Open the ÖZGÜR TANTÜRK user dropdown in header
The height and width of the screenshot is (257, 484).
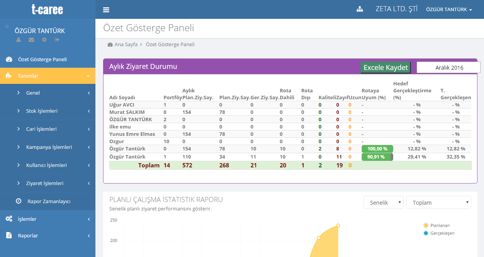tap(449, 10)
